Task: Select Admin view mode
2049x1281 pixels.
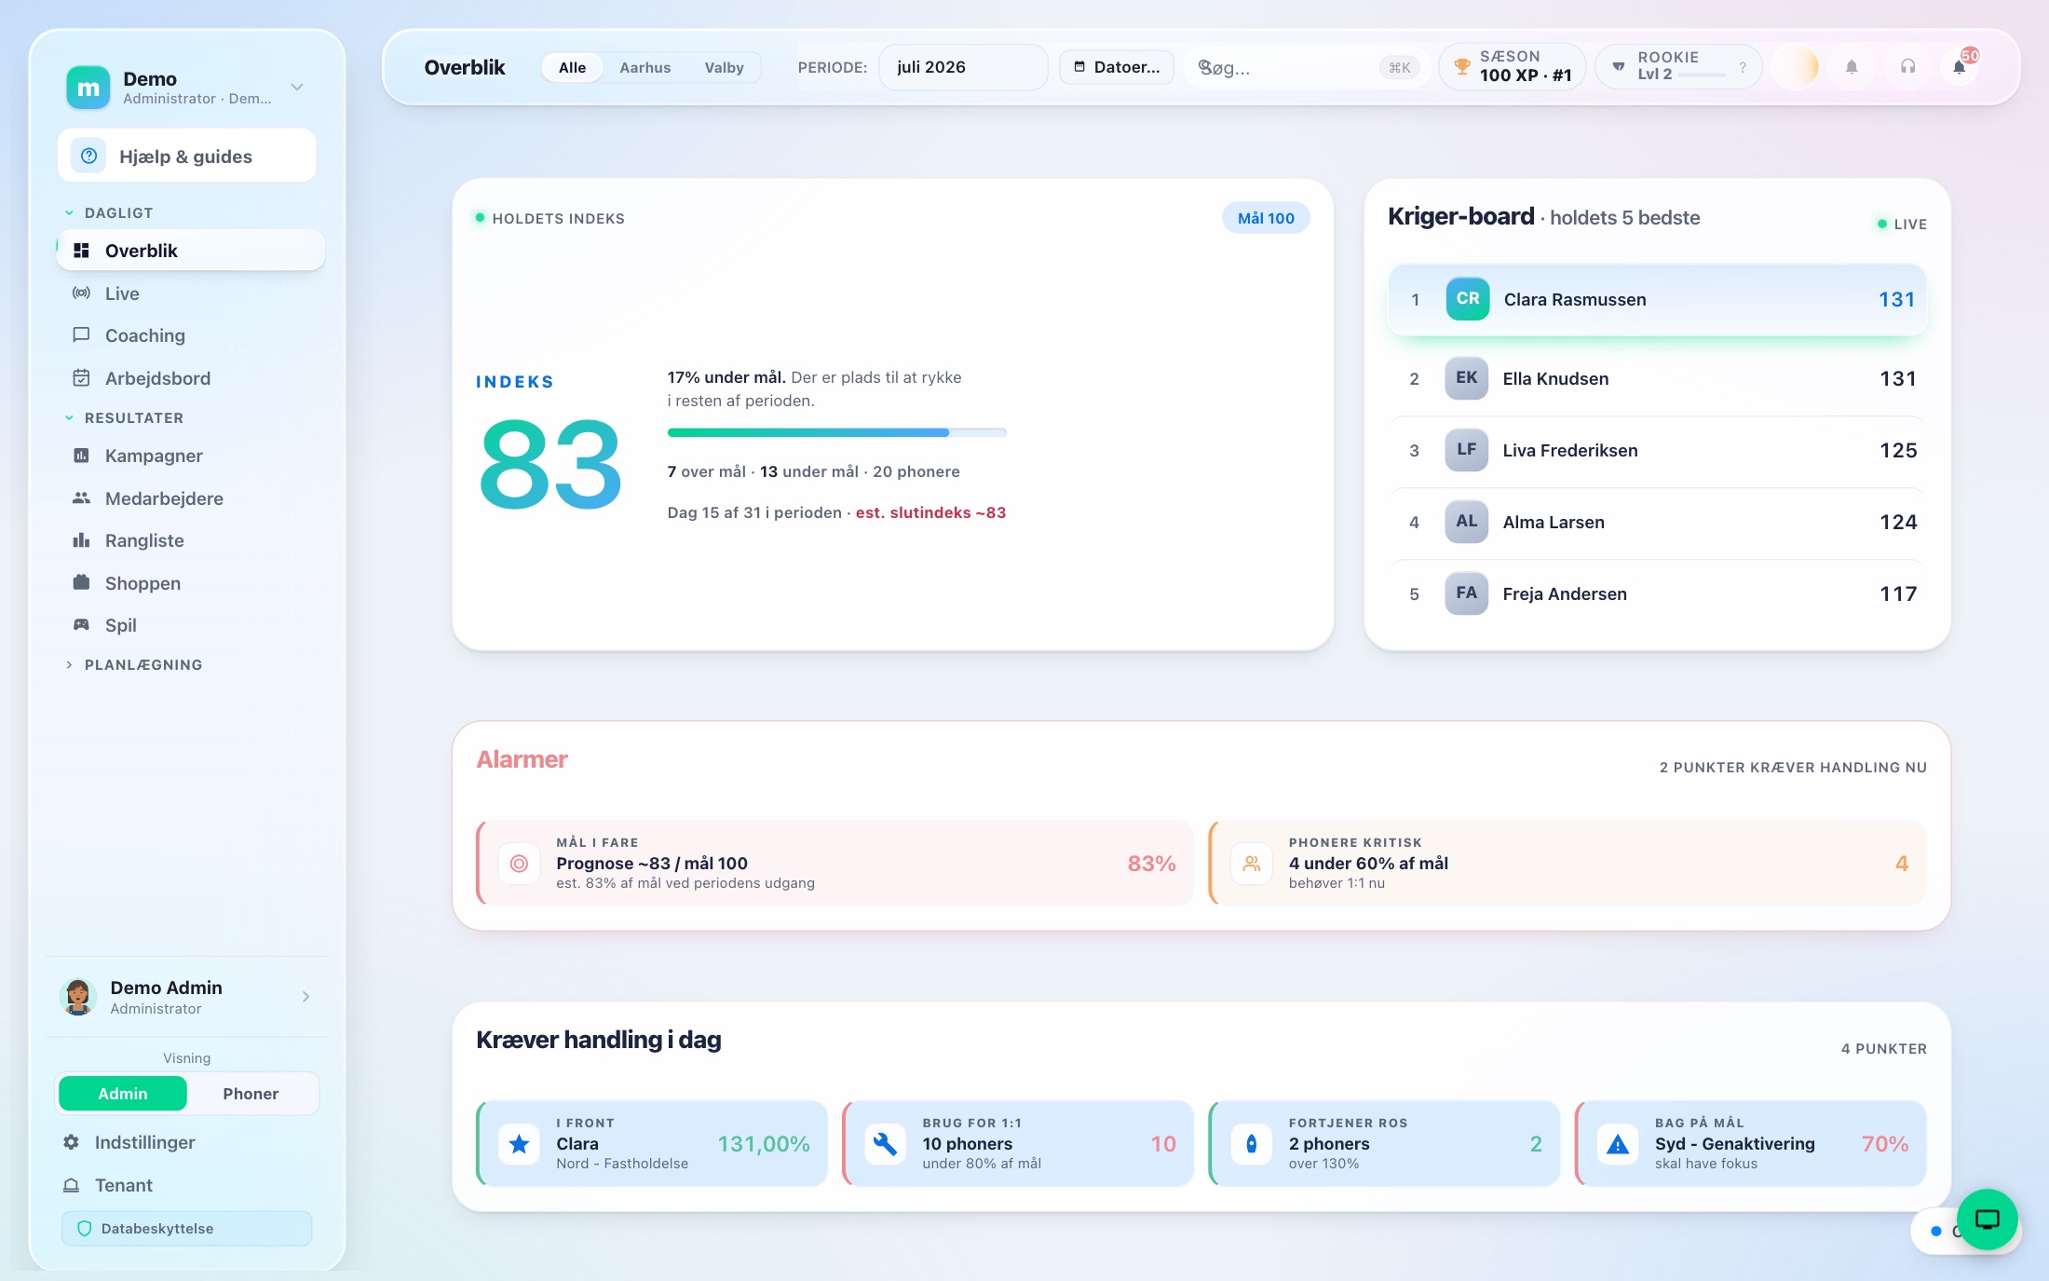Action: coord(123,1094)
